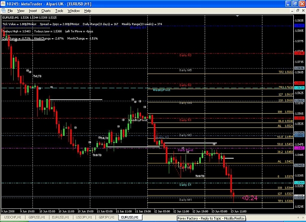Screen dimensions: 306x222
Task: Click the 1.5835 price axis label
Action: click(299, 20)
